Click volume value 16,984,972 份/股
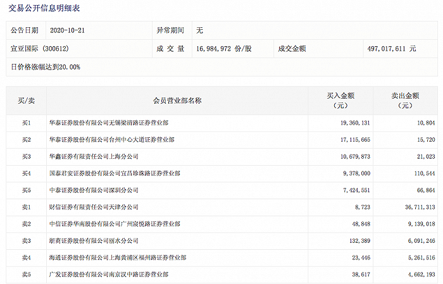 click(x=224, y=49)
